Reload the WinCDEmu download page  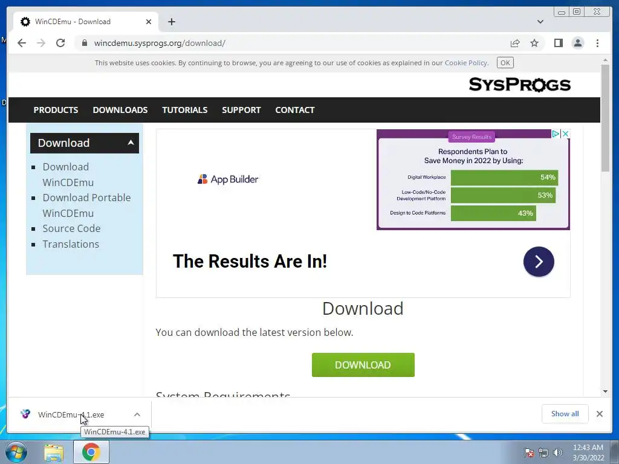coord(60,43)
